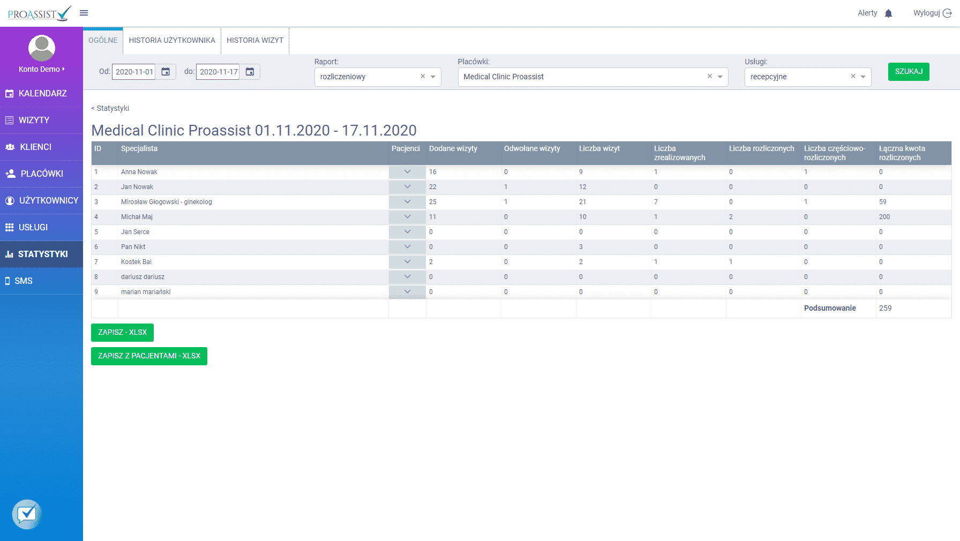This screenshot has height=541, width=960.
Task: Click Zapisz z pacjentami - XLSX
Action: (x=149, y=356)
